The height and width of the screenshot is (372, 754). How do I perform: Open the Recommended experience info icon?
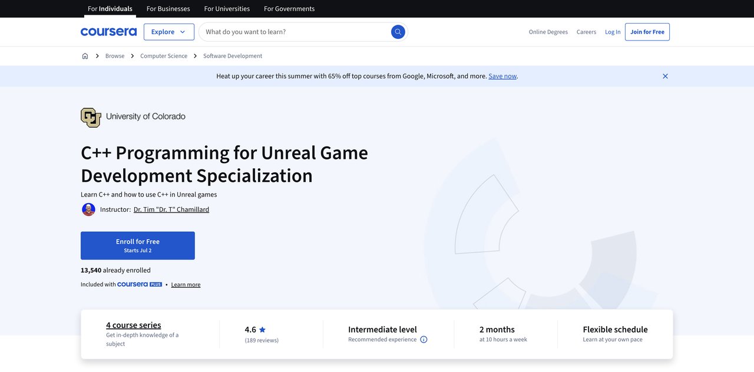point(424,340)
